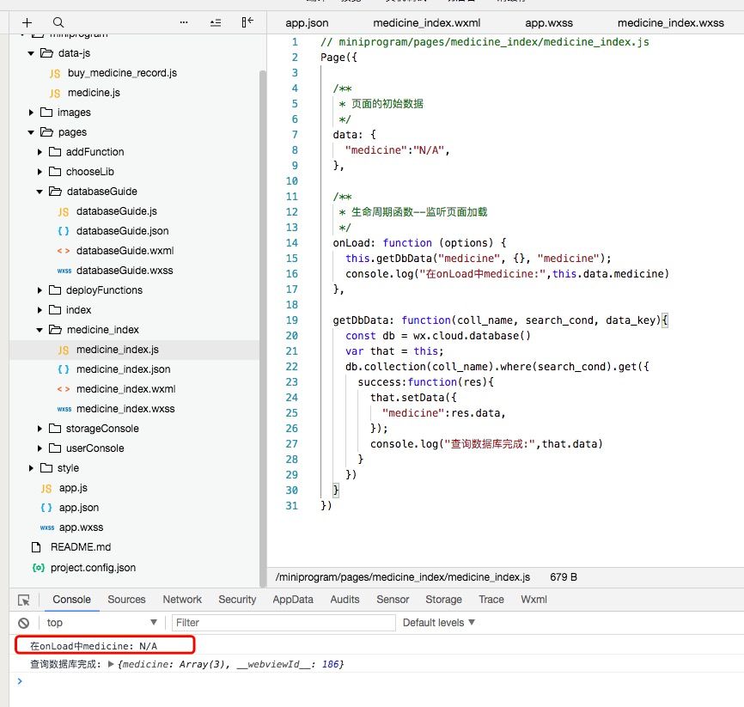Expand the storageConsole folder
This screenshot has height=707, width=744.
pyautogui.click(x=40, y=429)
